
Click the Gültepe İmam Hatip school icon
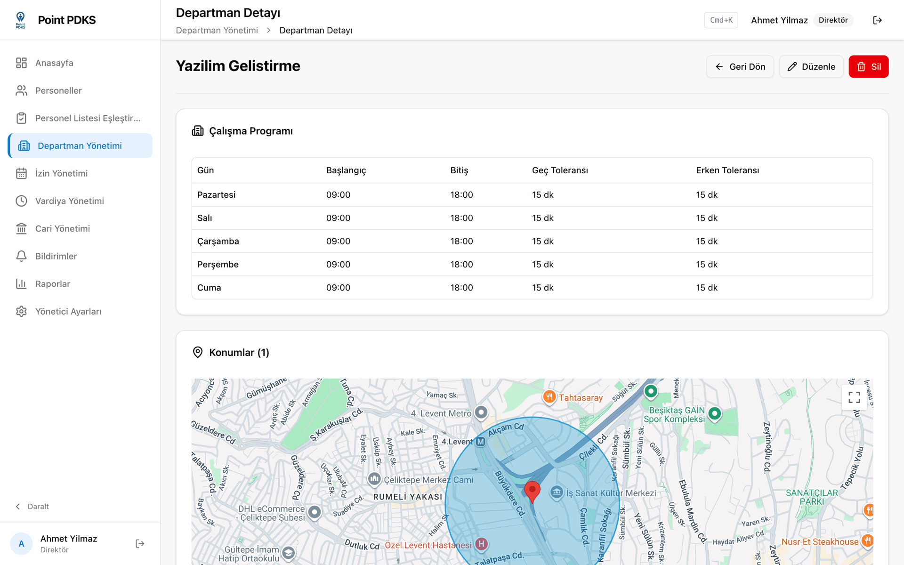(288, 553)
